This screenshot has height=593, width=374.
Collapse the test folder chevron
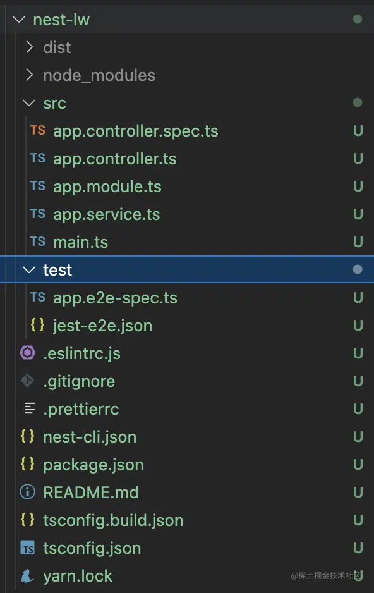click(x=29, y=270)
